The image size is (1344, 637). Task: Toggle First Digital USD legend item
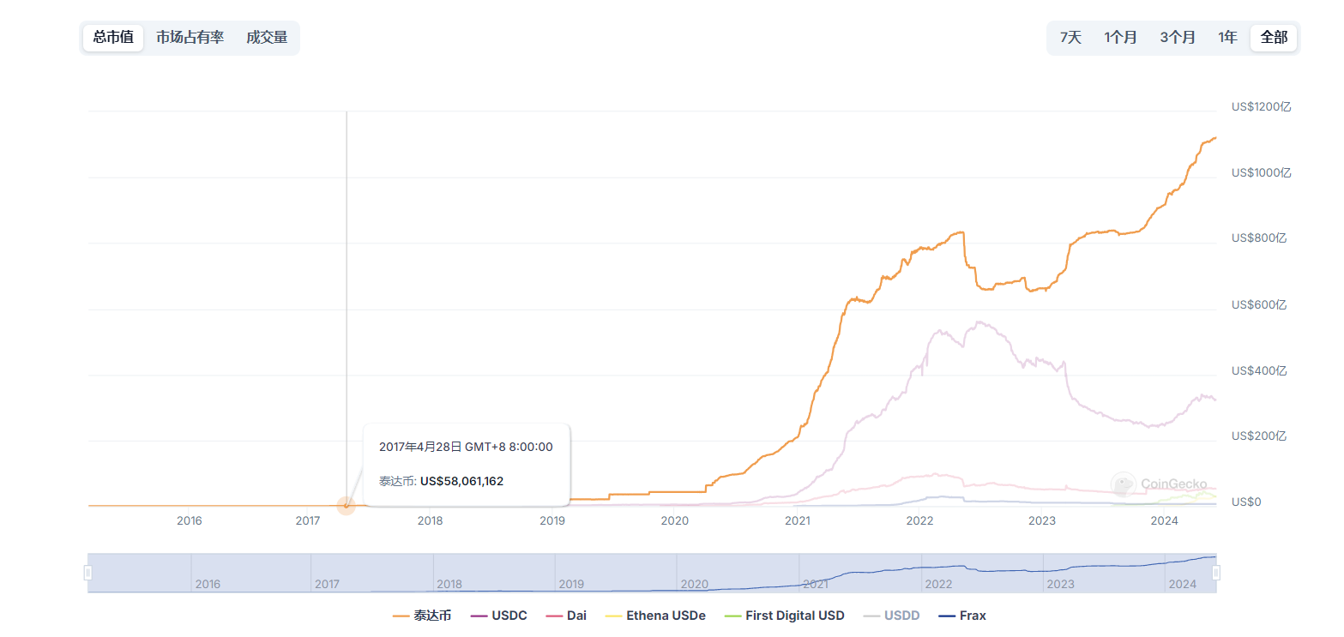pos(785,616)
